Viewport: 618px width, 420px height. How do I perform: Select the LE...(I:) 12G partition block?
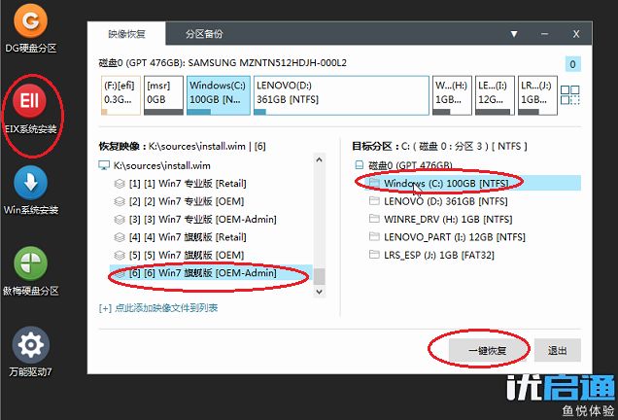(495, 95)
